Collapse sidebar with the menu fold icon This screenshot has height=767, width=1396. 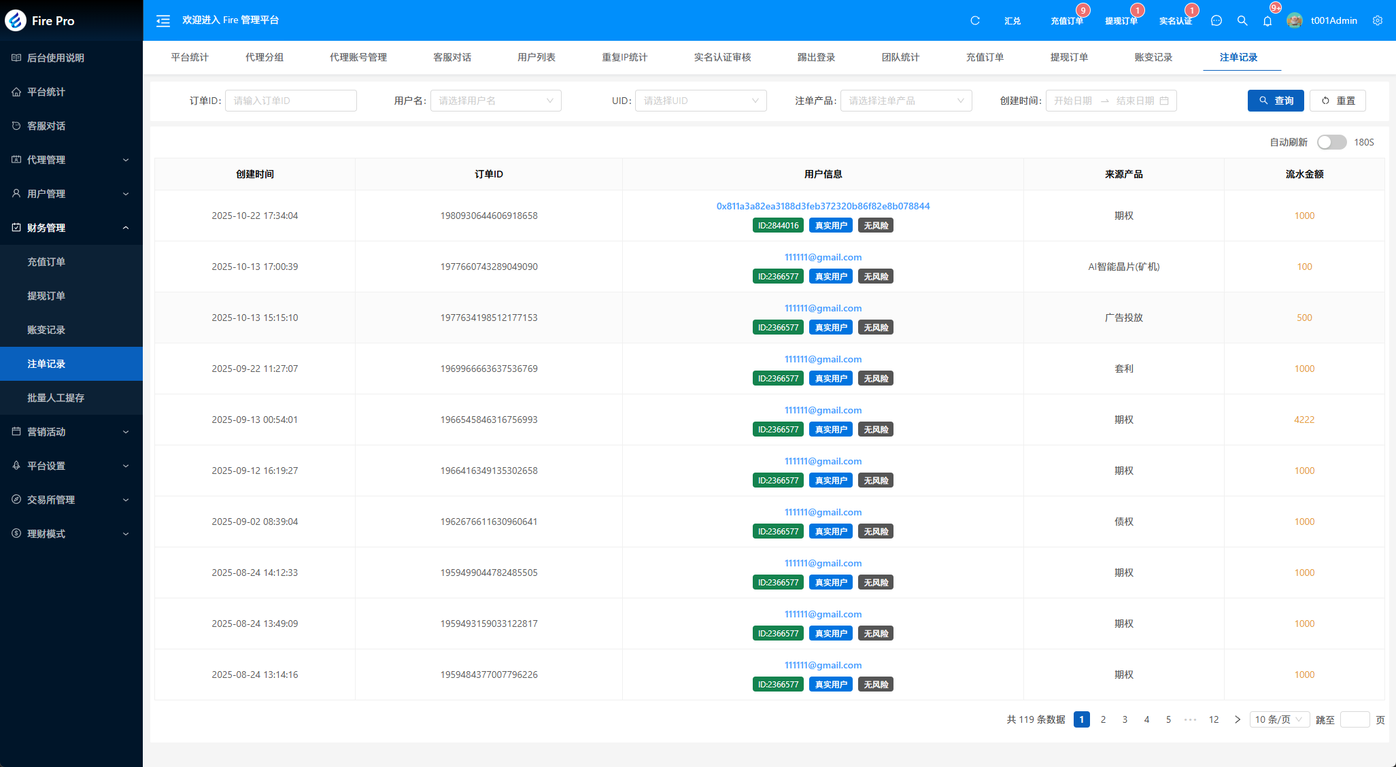163,21
